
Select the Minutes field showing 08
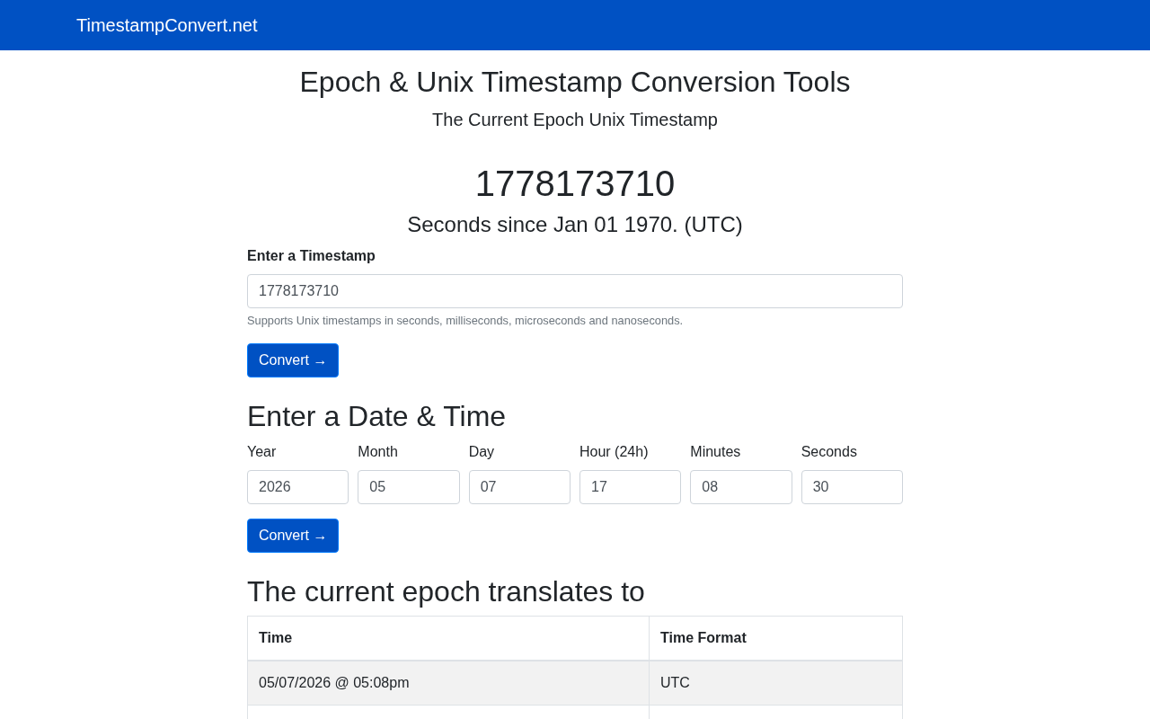click(741, 487)
